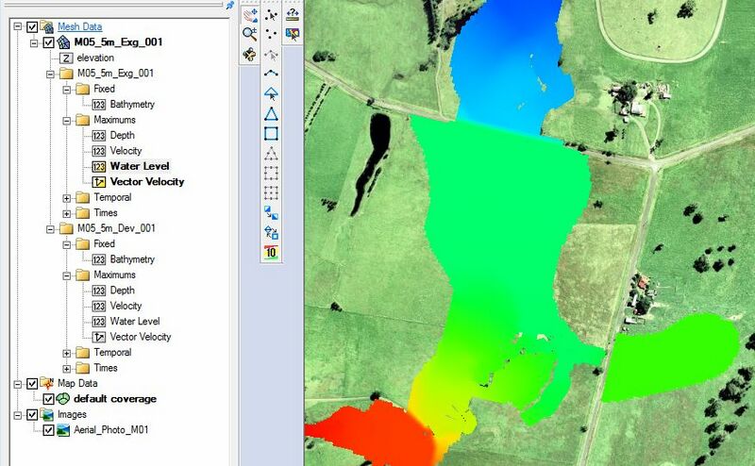
Task: Choose the Select Mesh Node arrow tool
Action: tap(272, 15)
